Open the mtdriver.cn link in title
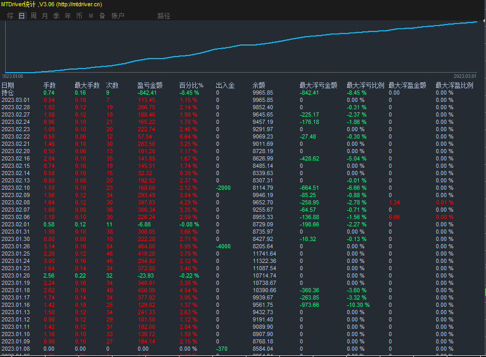 tap(80, 4)
